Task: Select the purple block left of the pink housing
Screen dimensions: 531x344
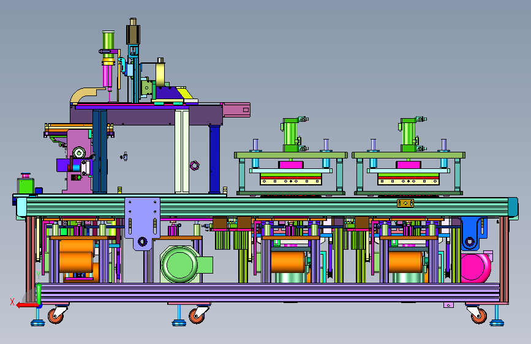Action: [x=62, y=165]
